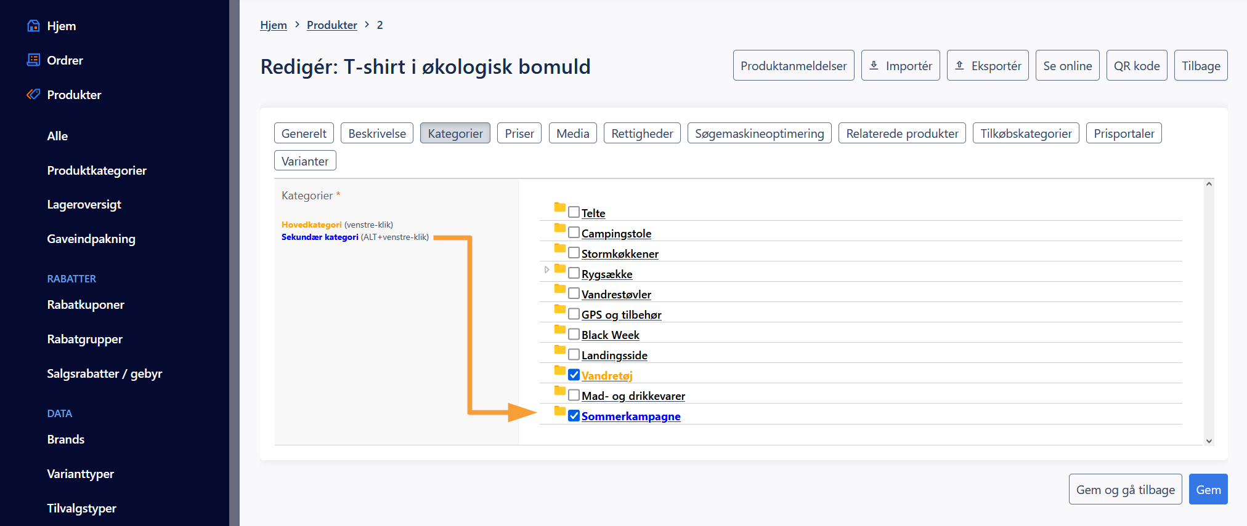Tick the Rygsække category checkbox

click(574, 273)
